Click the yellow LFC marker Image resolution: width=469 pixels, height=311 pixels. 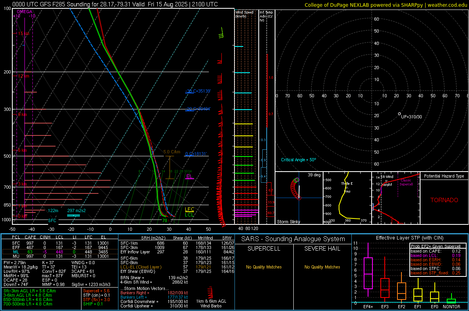(x=189, y=209)
